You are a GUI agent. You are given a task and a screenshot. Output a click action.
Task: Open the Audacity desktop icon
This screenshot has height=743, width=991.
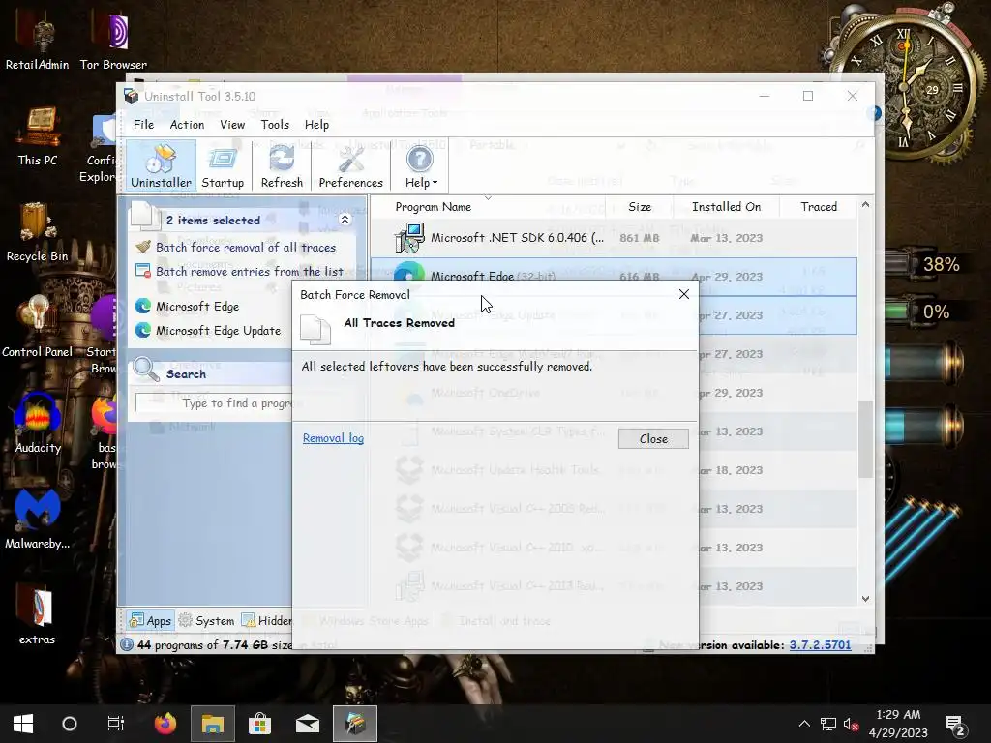[38, 424]
